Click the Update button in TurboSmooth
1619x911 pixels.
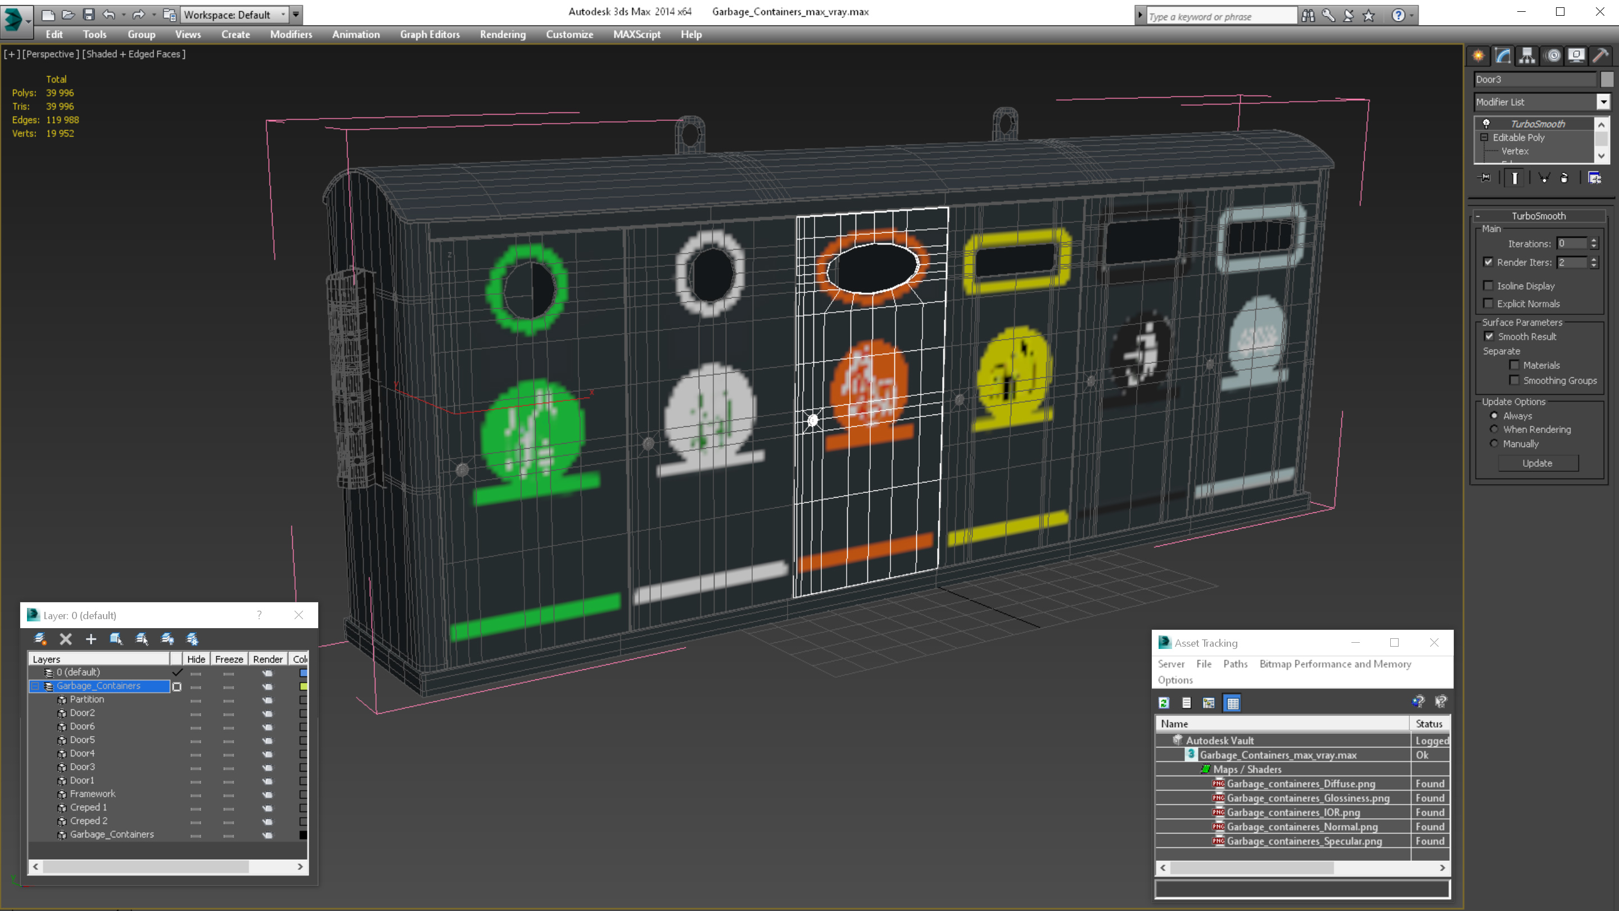click(x=1538, y=462)
